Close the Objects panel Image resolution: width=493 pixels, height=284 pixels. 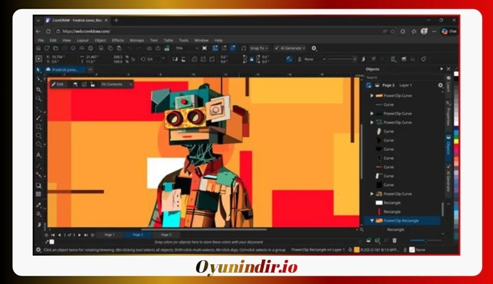[449, 69]
